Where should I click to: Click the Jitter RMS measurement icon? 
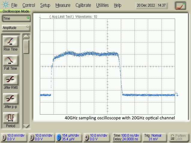[x=10, y=80]
